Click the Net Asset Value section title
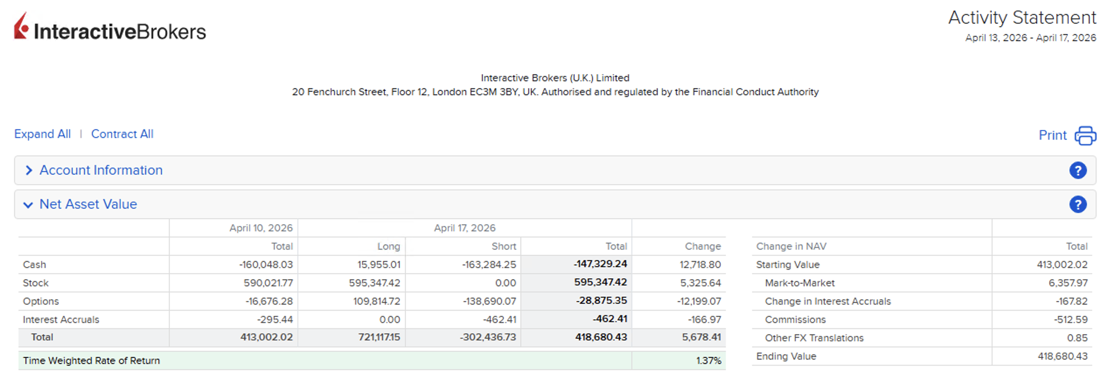Viewport: 1109px width, 378px height. pos(88,204)
